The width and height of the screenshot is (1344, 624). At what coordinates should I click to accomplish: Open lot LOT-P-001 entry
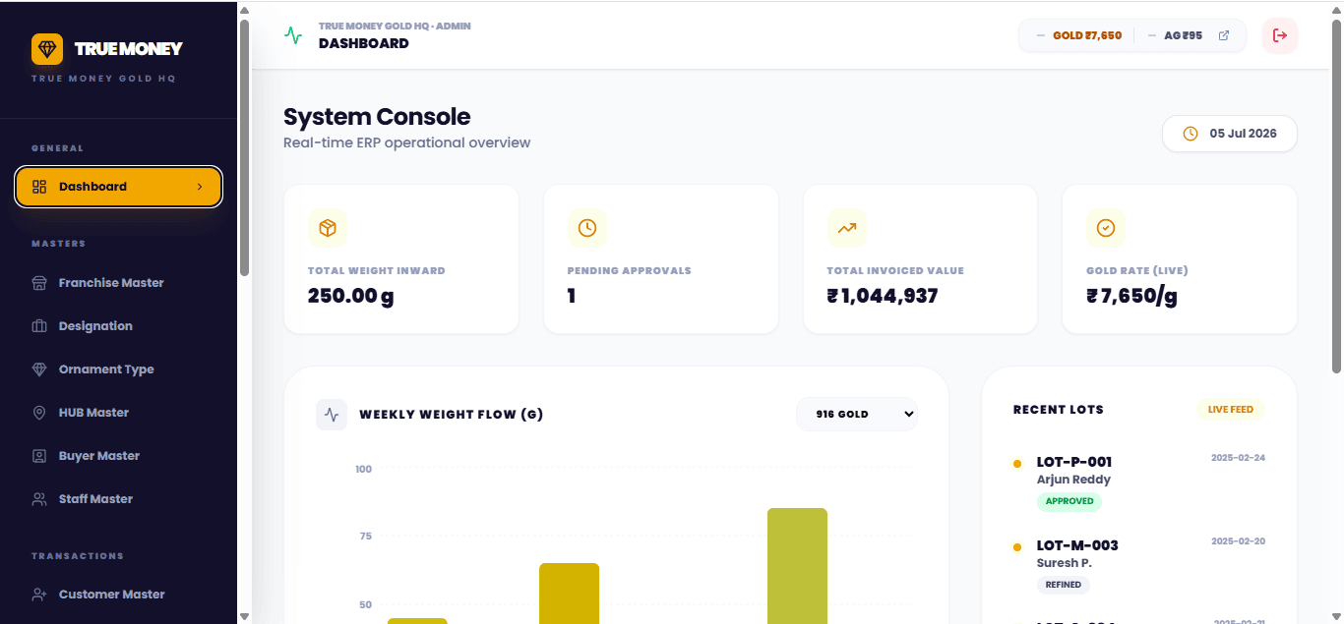click(x=1074, y=462)
